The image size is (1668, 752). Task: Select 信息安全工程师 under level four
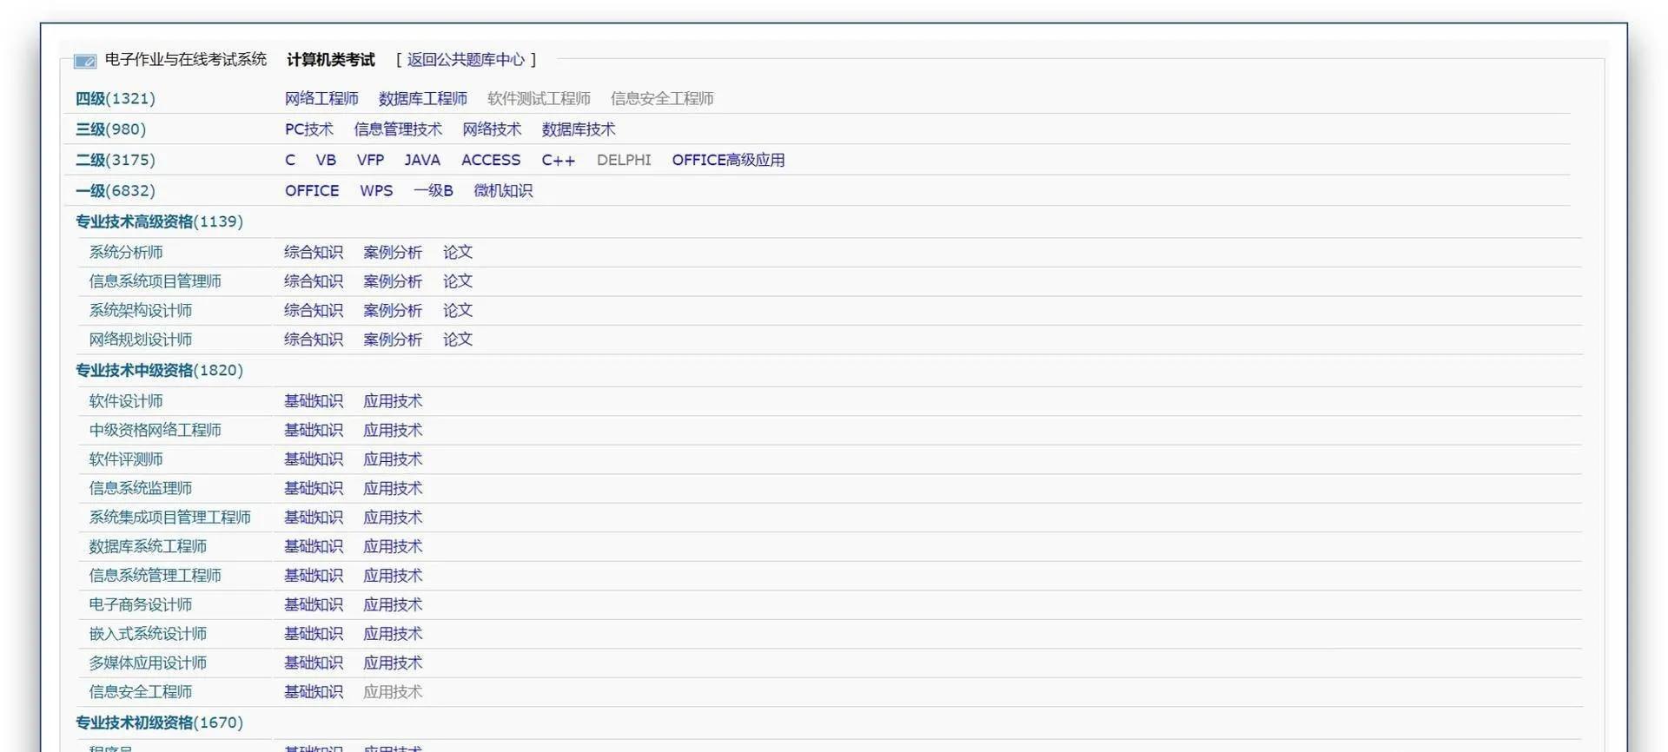click(662, 98)
